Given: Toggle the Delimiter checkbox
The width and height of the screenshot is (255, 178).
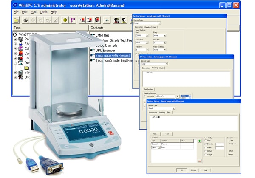Looking at the screenshot, I should coord(205,144).
